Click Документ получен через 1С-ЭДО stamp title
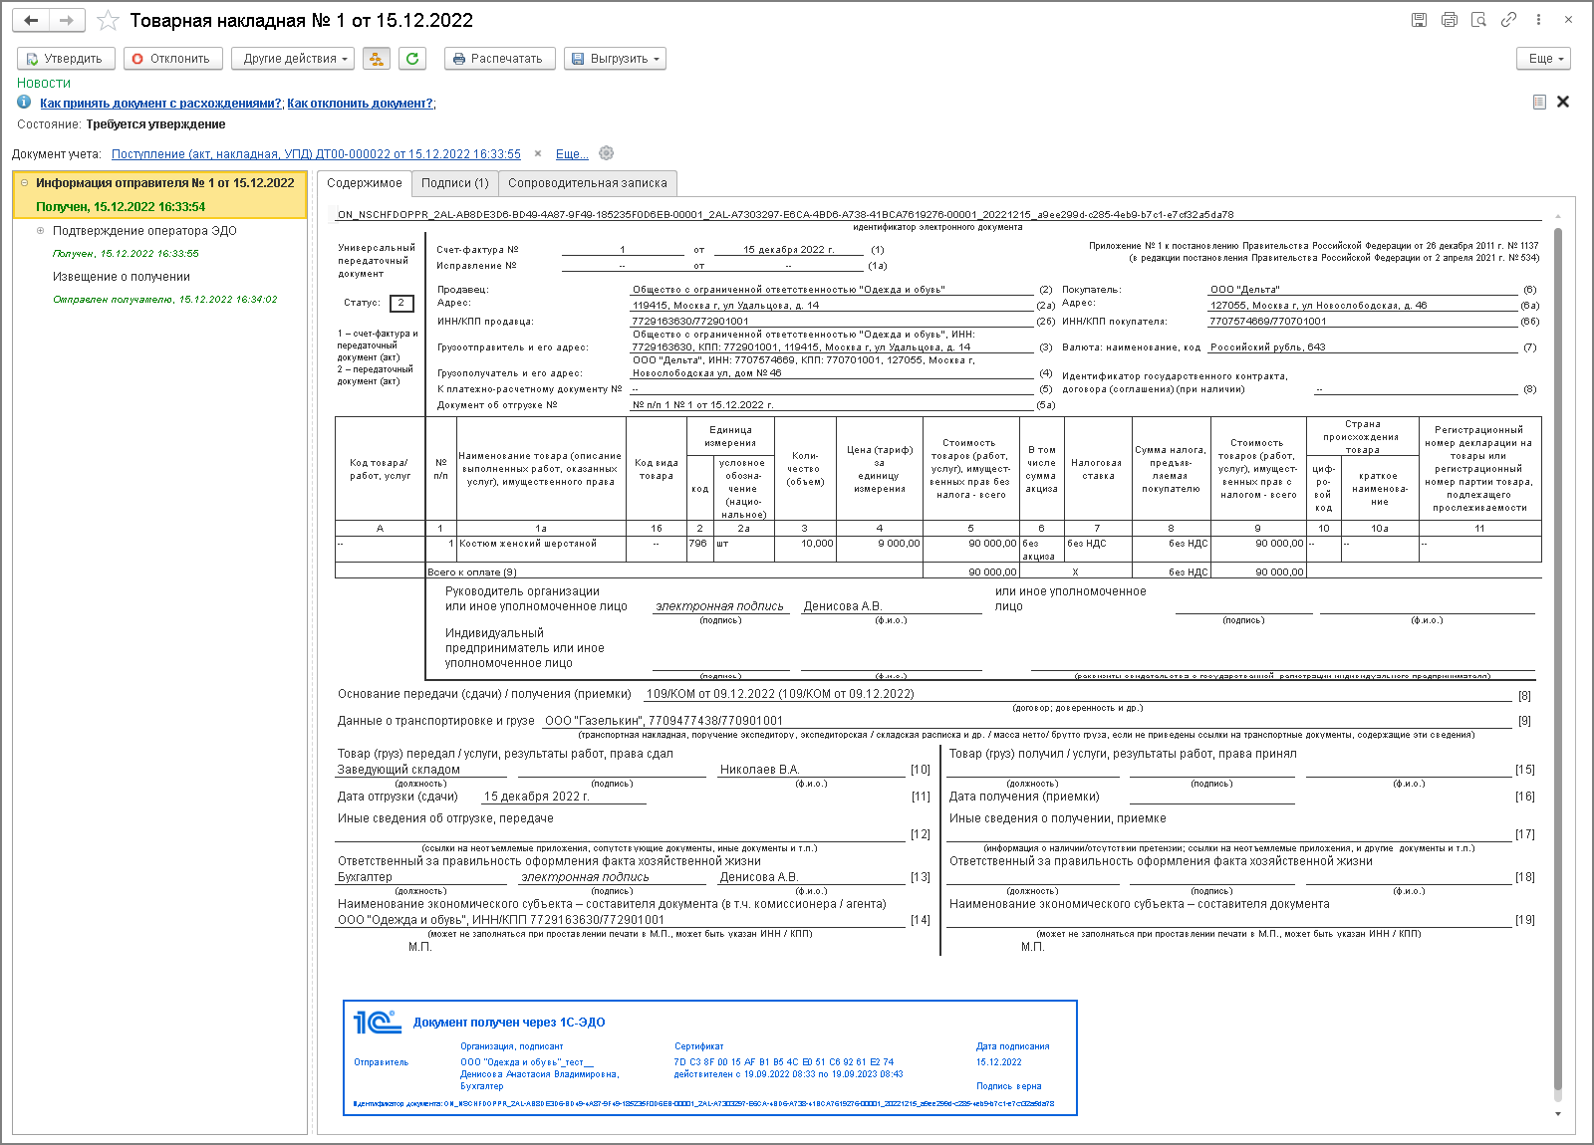This screenshot has width=1594, height=1145. pos(509,1023)
